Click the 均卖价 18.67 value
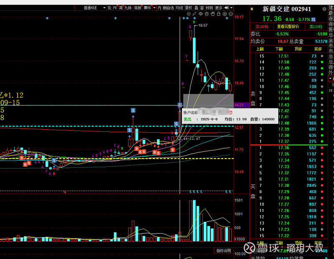This screenshot has height=259, width=334. coord(283,41)
